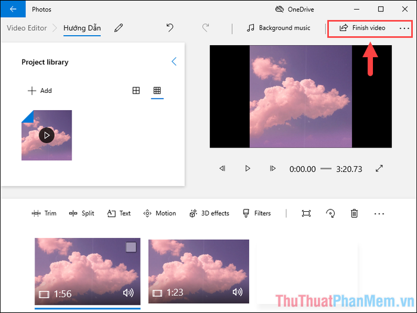Open OneDrive sync status
Screen dimensions: 417x313
[x=294, y=10]
